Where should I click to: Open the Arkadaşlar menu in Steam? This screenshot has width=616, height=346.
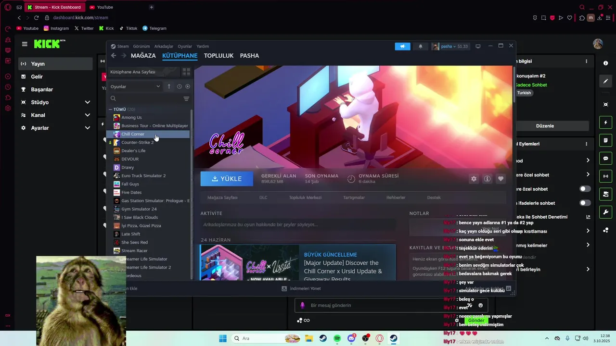click(x=164, y=46)
